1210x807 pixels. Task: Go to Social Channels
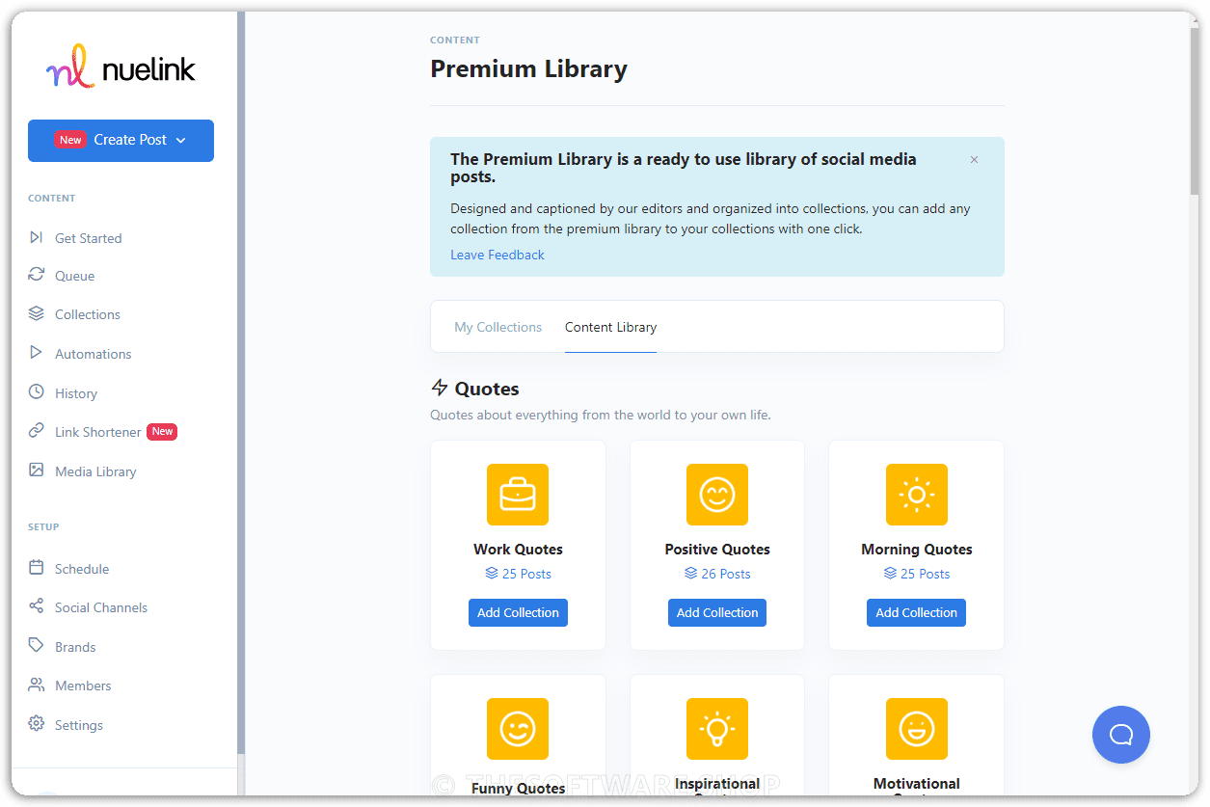tap(101, 607)
